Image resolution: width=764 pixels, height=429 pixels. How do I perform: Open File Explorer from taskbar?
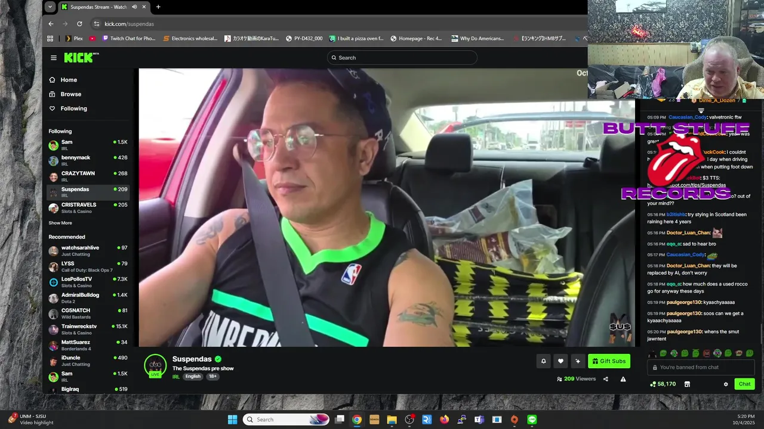(x=392, y=419)
